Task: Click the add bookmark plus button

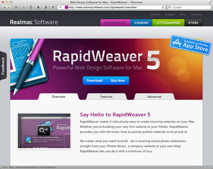Action: coord(60,7)
